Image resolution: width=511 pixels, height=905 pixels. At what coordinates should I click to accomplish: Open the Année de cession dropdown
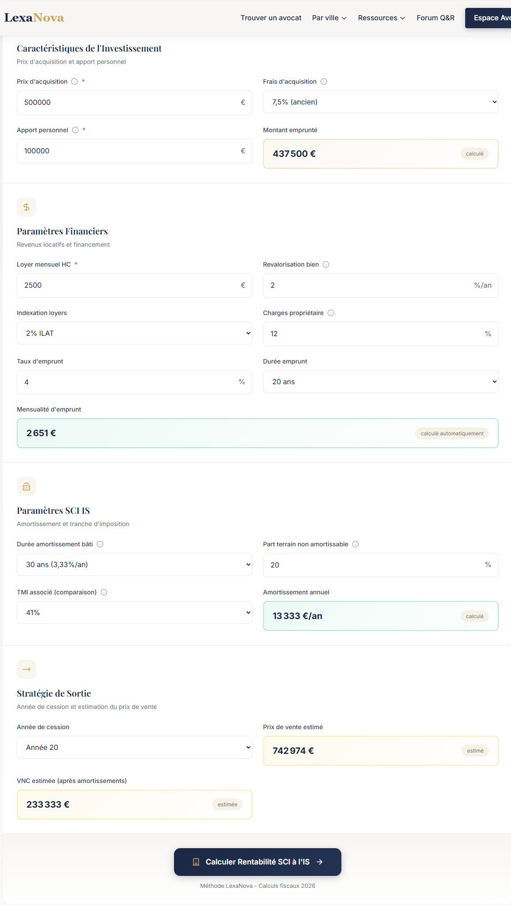pyautogui.click(x=134, y=747)
